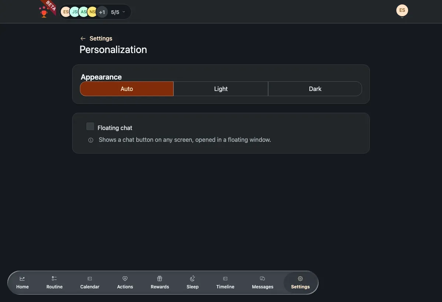This screenshot has width=442, height=302.
Task: Open the ES profile menu at top right
Action: click(402, 11)
